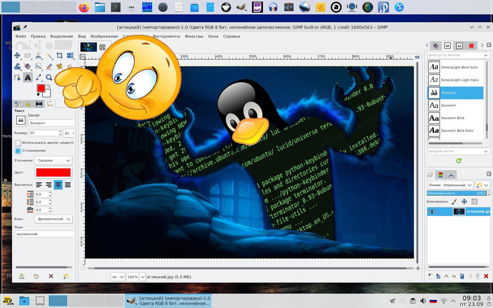Select the Zoom magnifier tool
This screenshot has width=493, height=308.
click(49, 77)
